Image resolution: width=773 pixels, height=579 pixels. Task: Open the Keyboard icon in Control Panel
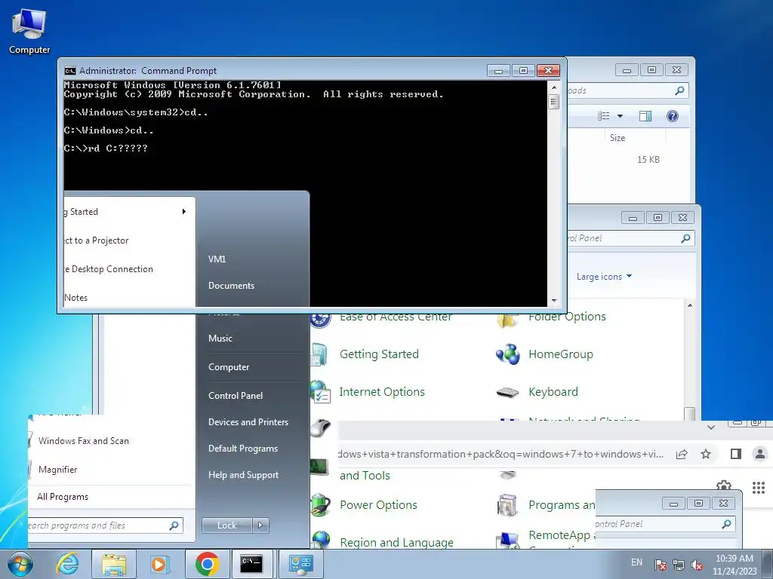point(508,392)
